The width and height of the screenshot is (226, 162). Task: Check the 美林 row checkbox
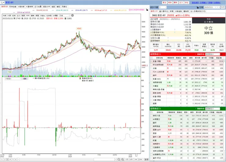(x=151, y=75)
